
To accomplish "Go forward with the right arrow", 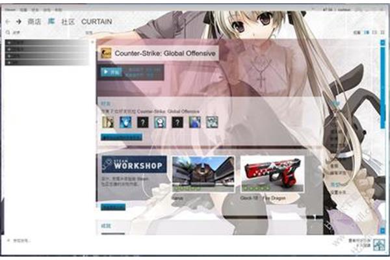I will 18,21.
